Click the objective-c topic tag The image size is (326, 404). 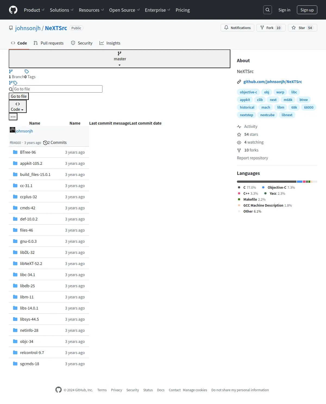tap(248, 92)
